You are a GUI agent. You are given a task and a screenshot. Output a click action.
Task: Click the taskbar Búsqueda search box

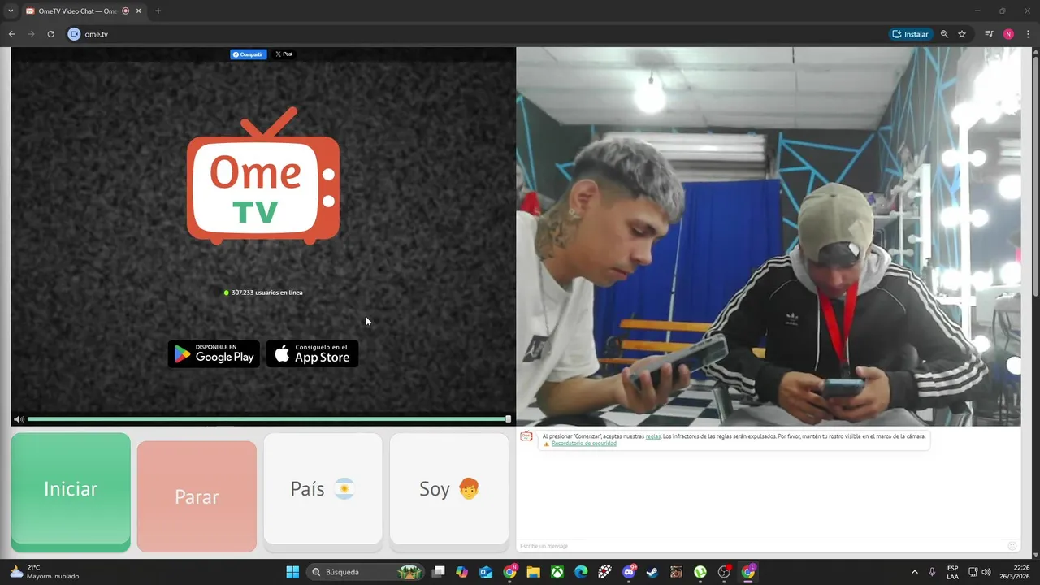pyautogui.click(x=366, y=572)
